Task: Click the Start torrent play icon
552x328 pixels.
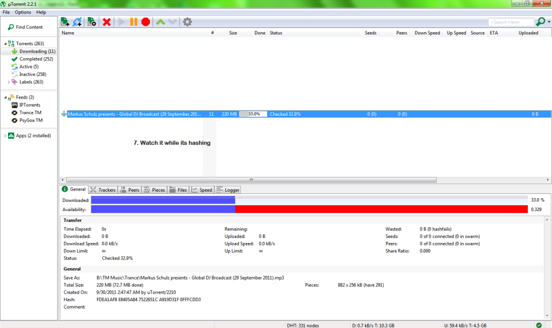Action: [122, 22]
